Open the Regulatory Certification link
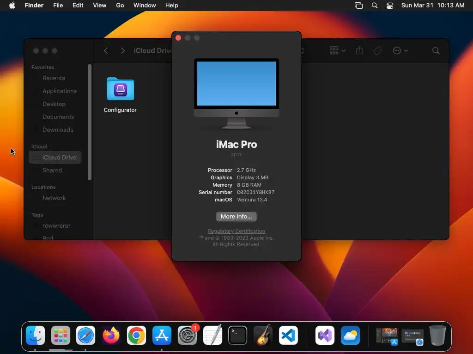This screenshot has width=473, height=354. [x=236, y=231]
